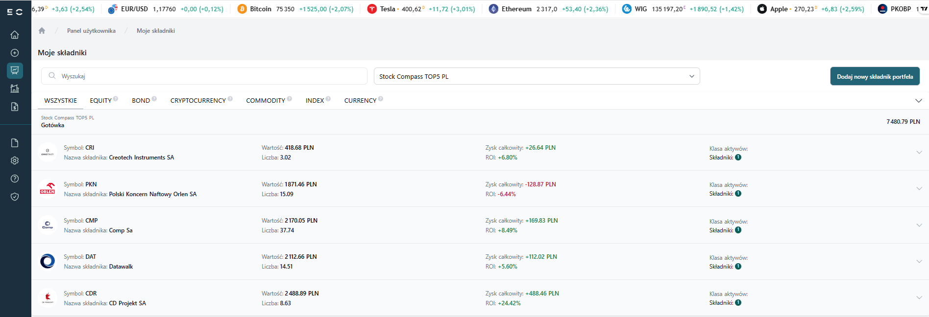Click the search magnifier icon

(52, 76)
